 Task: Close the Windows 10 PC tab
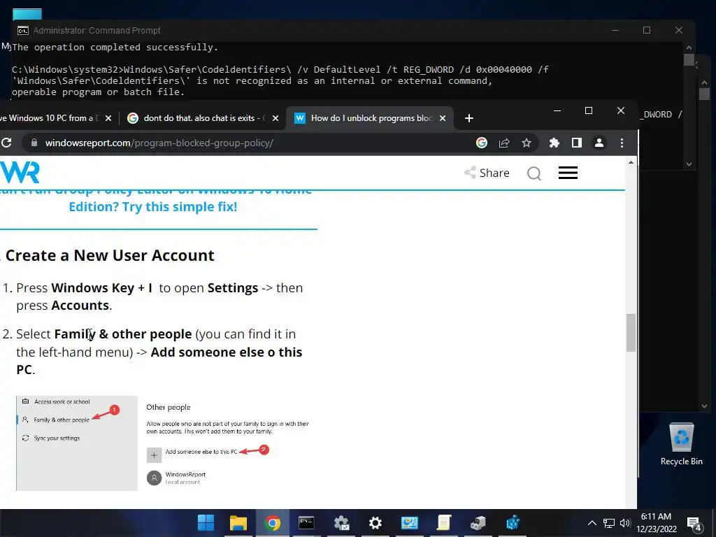pos(108,118)
